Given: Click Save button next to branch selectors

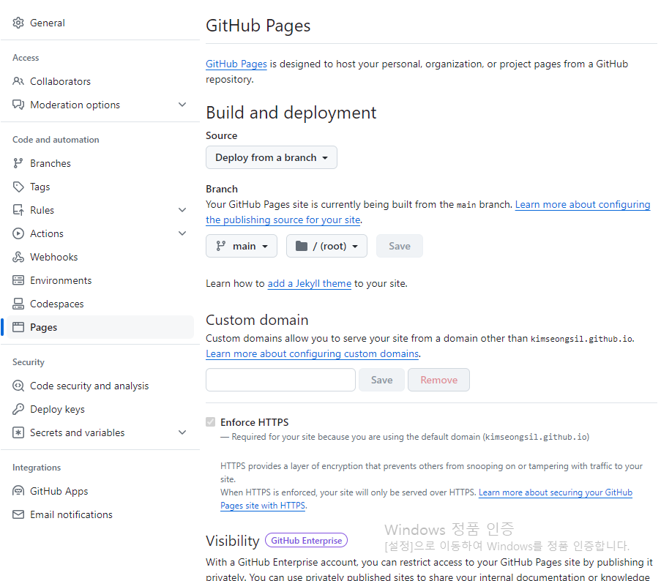Looking at the screenshot, I should tap(400, 246).
